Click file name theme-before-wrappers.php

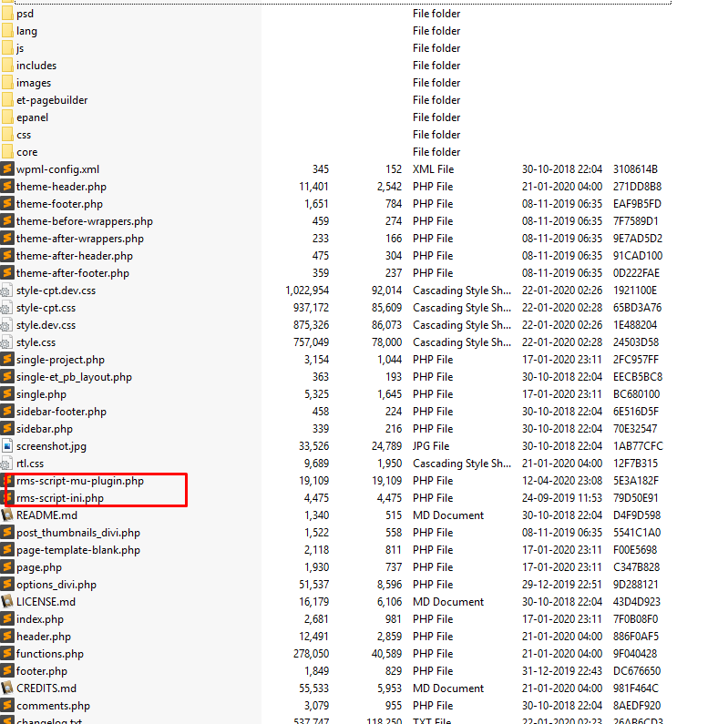[85, 221]
